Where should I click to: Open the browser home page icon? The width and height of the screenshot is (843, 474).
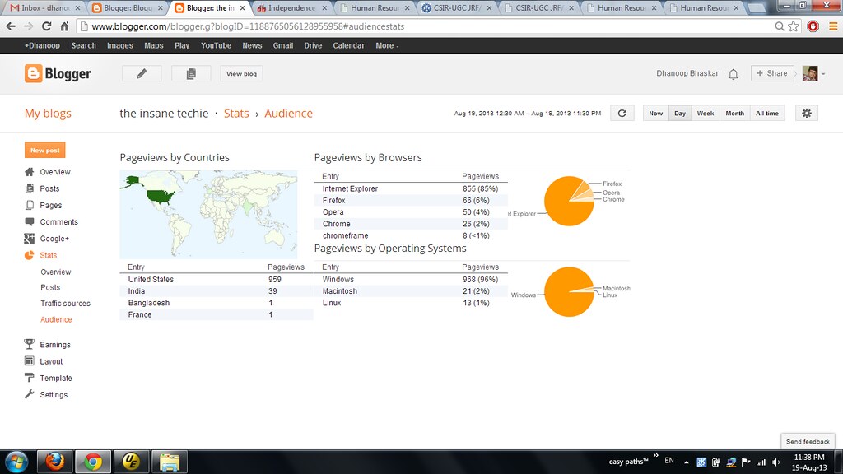coord(64,26)
